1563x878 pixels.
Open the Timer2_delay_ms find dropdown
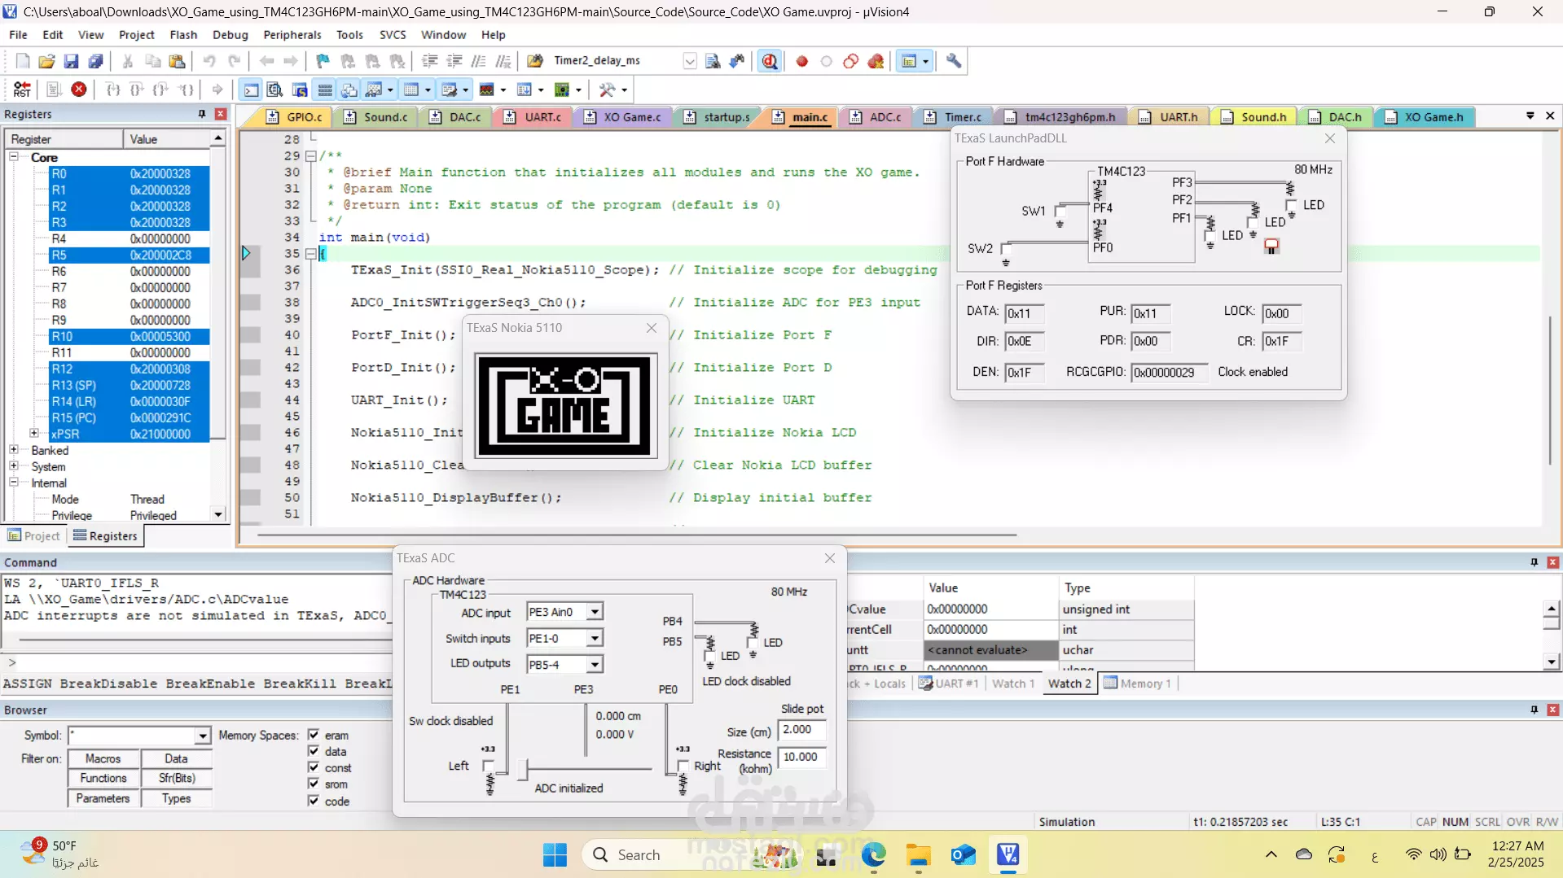click(x=690, y=61)
